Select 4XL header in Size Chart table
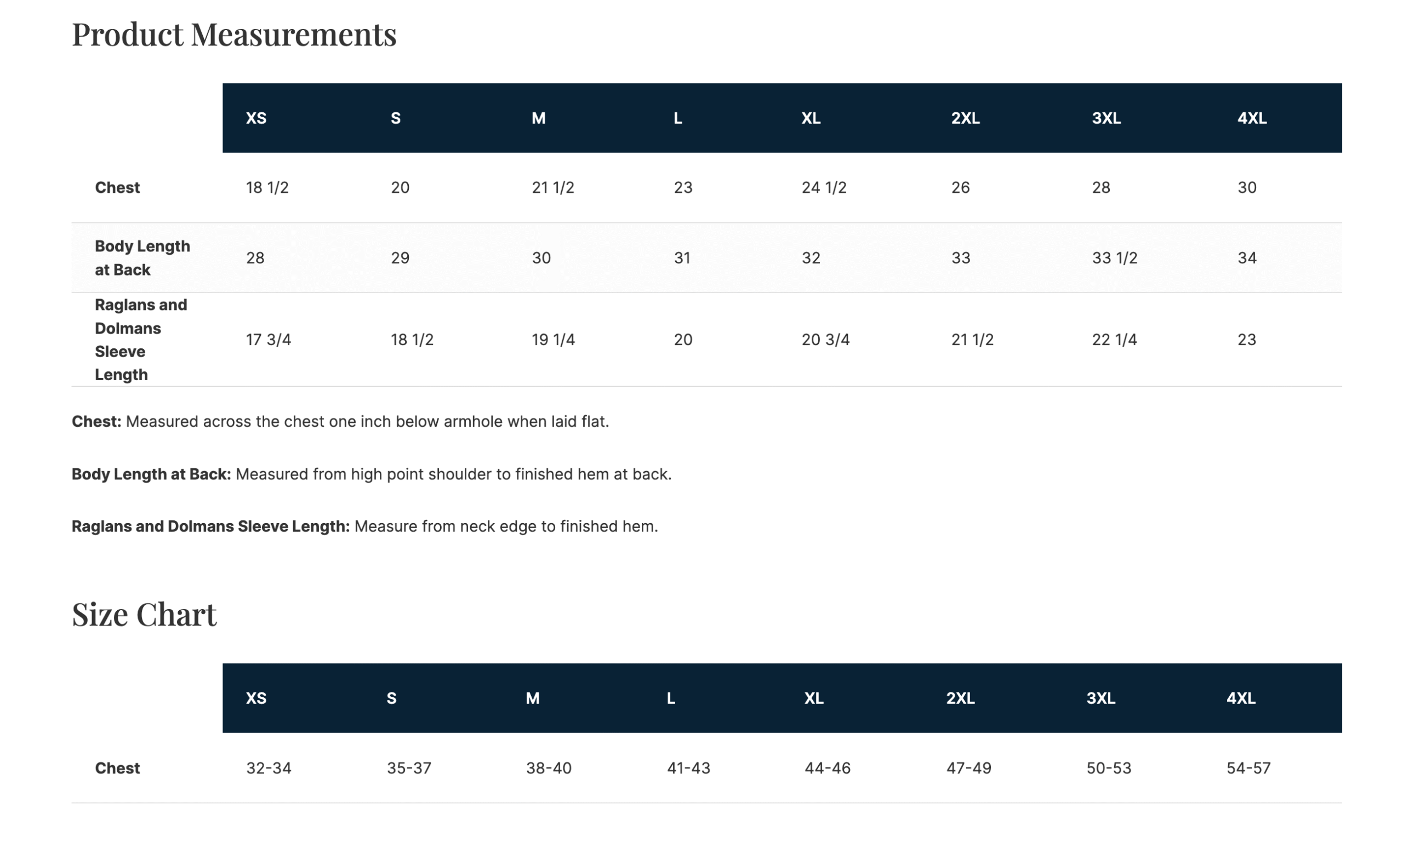 coord(1240,698)
